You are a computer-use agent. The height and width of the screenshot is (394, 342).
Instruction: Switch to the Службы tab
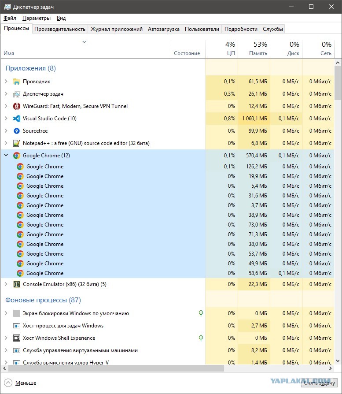click(273, 29)
